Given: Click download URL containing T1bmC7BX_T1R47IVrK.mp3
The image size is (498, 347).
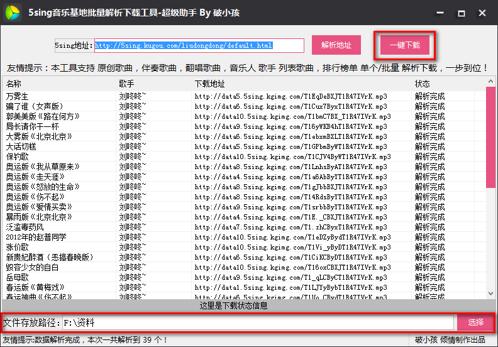Looking at the screenshot, I should click(x=292, y=116).
